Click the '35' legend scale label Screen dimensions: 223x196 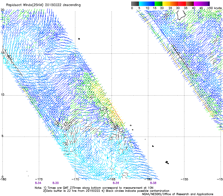[x=186, y=8]
